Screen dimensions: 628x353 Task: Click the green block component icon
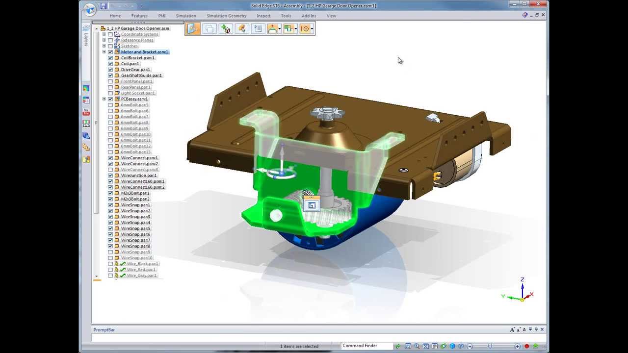(x=288, y=29)
